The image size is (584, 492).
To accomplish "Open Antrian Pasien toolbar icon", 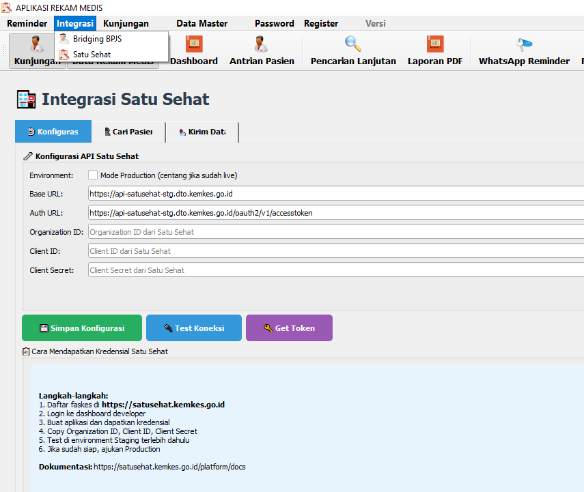I will click(x=261, y=44).
